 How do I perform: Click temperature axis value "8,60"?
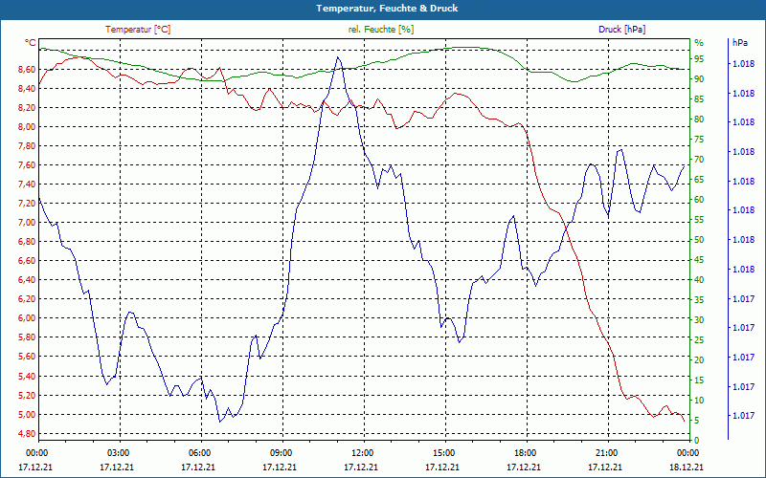coord(27,70)
